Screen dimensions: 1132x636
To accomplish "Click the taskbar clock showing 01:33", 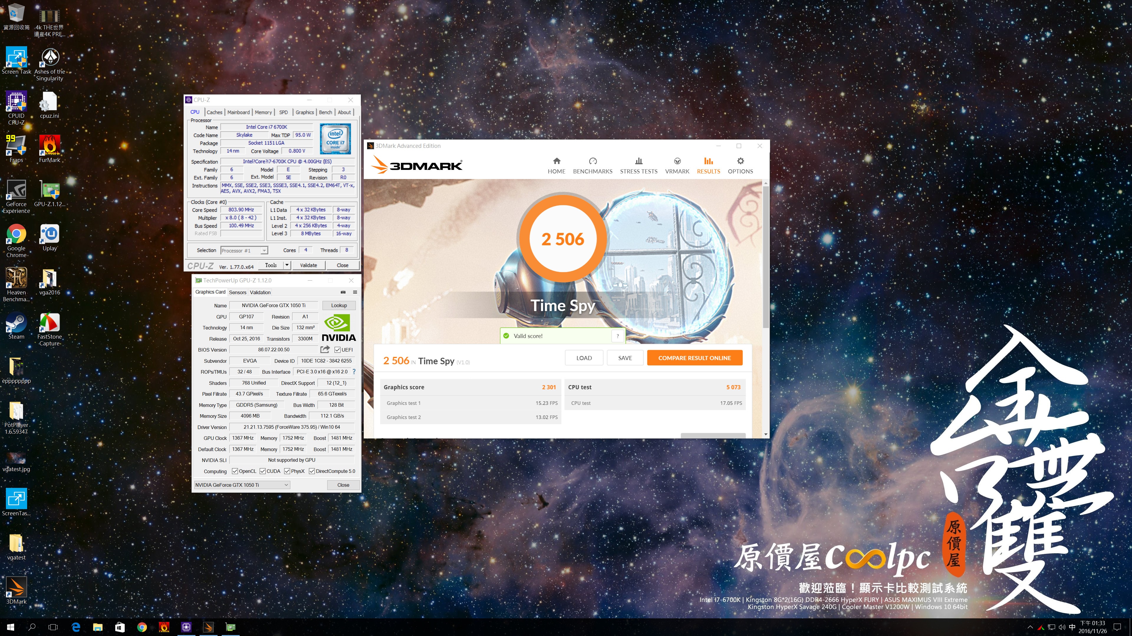I will pos(1092,627).
